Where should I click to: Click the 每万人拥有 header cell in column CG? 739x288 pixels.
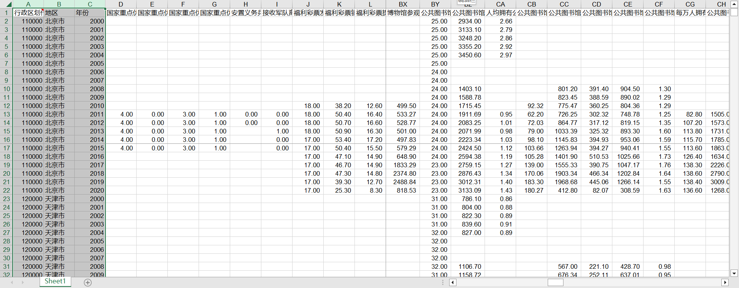(x=690, y=13)
